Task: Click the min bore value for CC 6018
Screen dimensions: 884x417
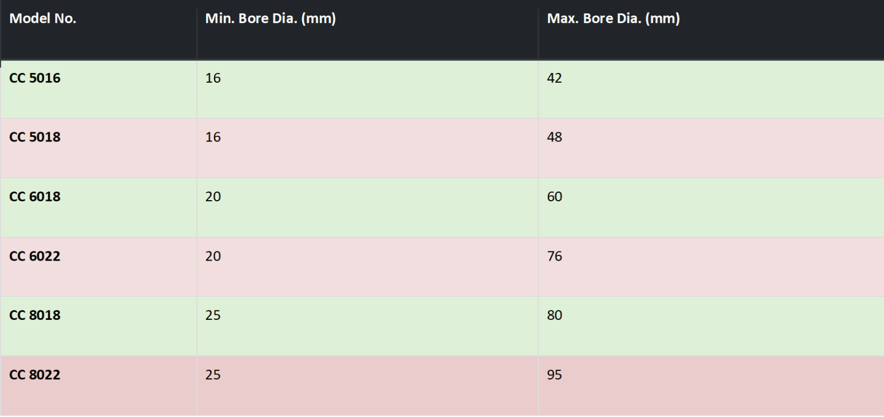Action: (213, 197)
